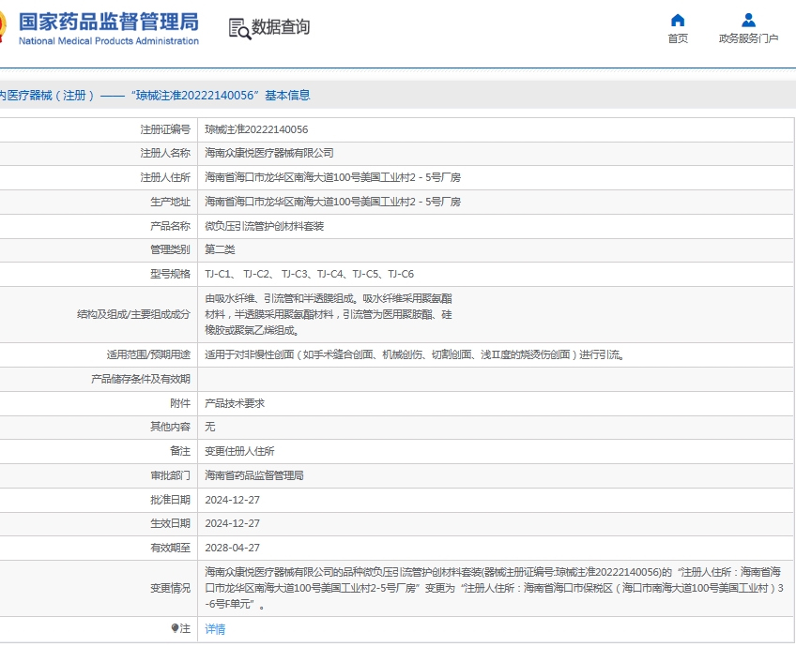Click 其他内容 value 无
The width and height of the screenshot is (796, 647).
tap(209, 427)
